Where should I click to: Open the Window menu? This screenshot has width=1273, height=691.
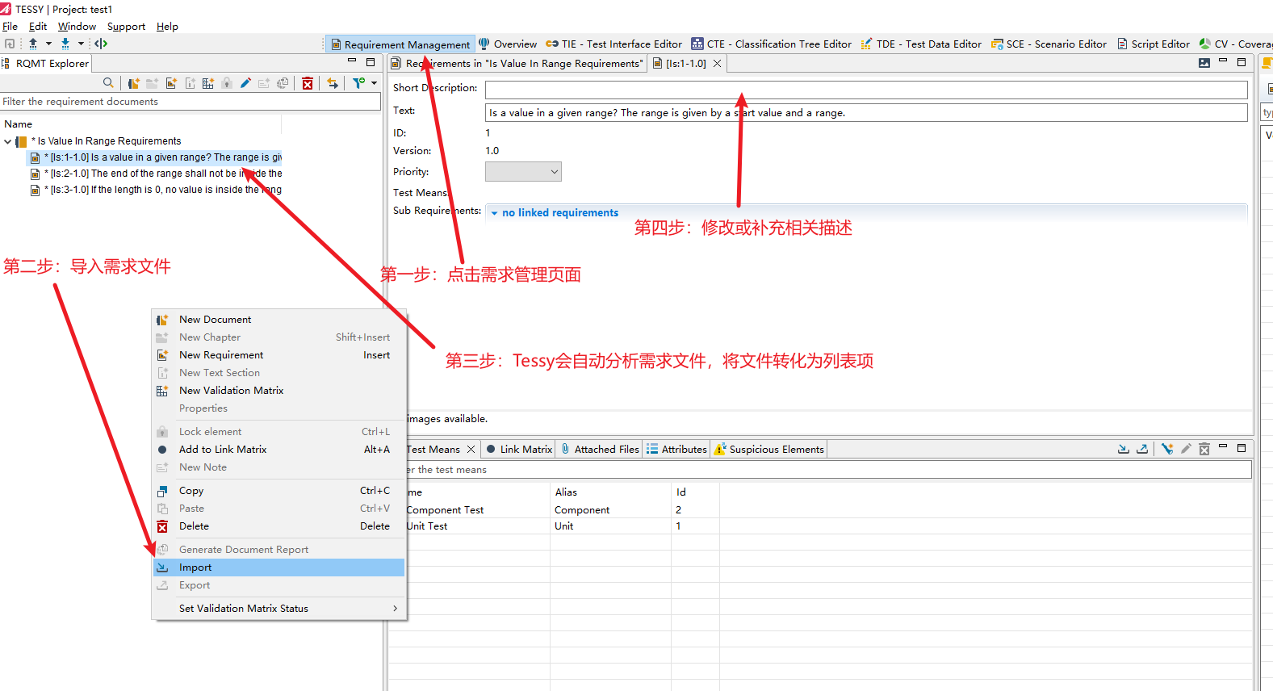77,26
